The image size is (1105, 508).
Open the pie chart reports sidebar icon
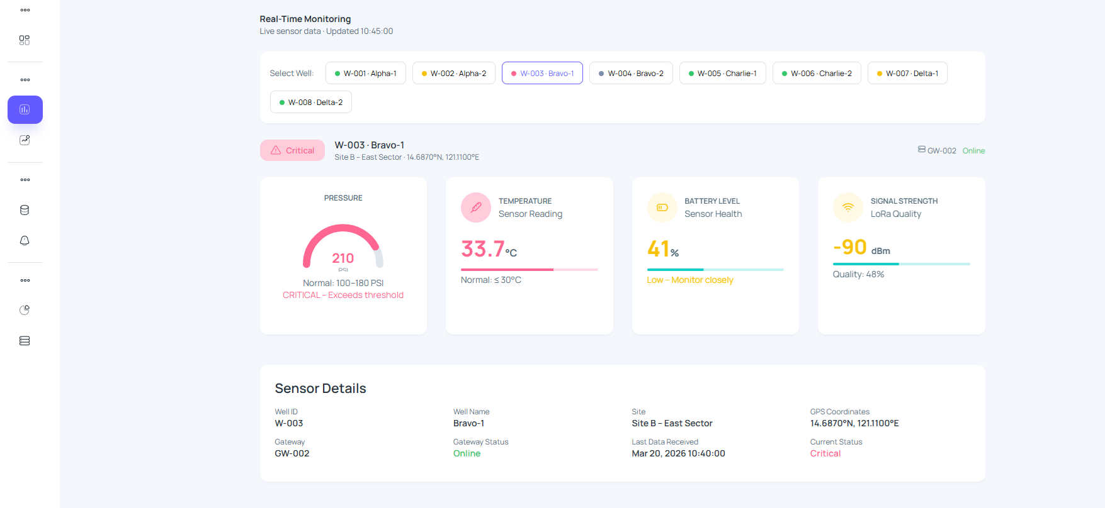(x=25, y=310)
